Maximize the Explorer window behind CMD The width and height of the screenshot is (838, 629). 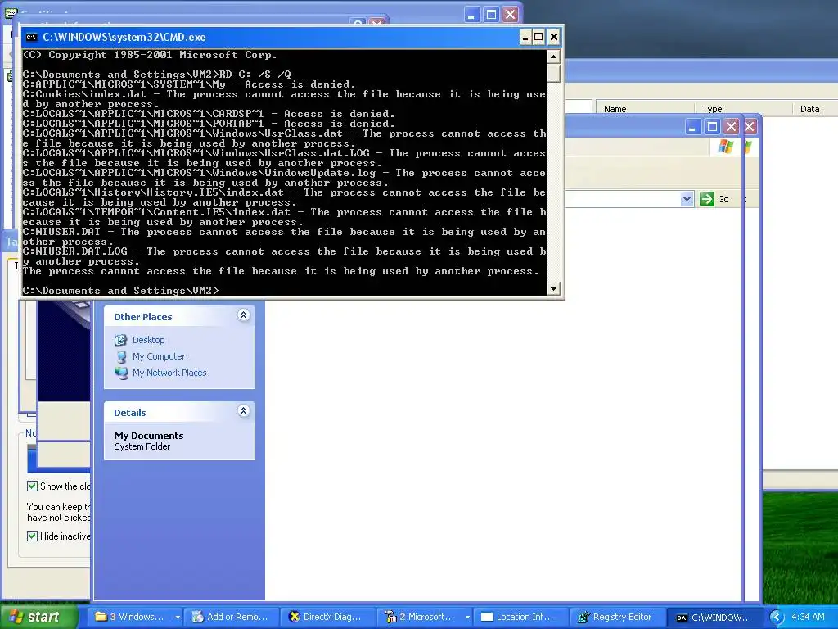[x=712, y=127]
